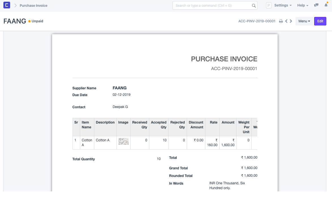Click the Cotton A item thumbnail
Viewport: 332px width, 201px height.
pyautogui.click(x=124, y=141)
